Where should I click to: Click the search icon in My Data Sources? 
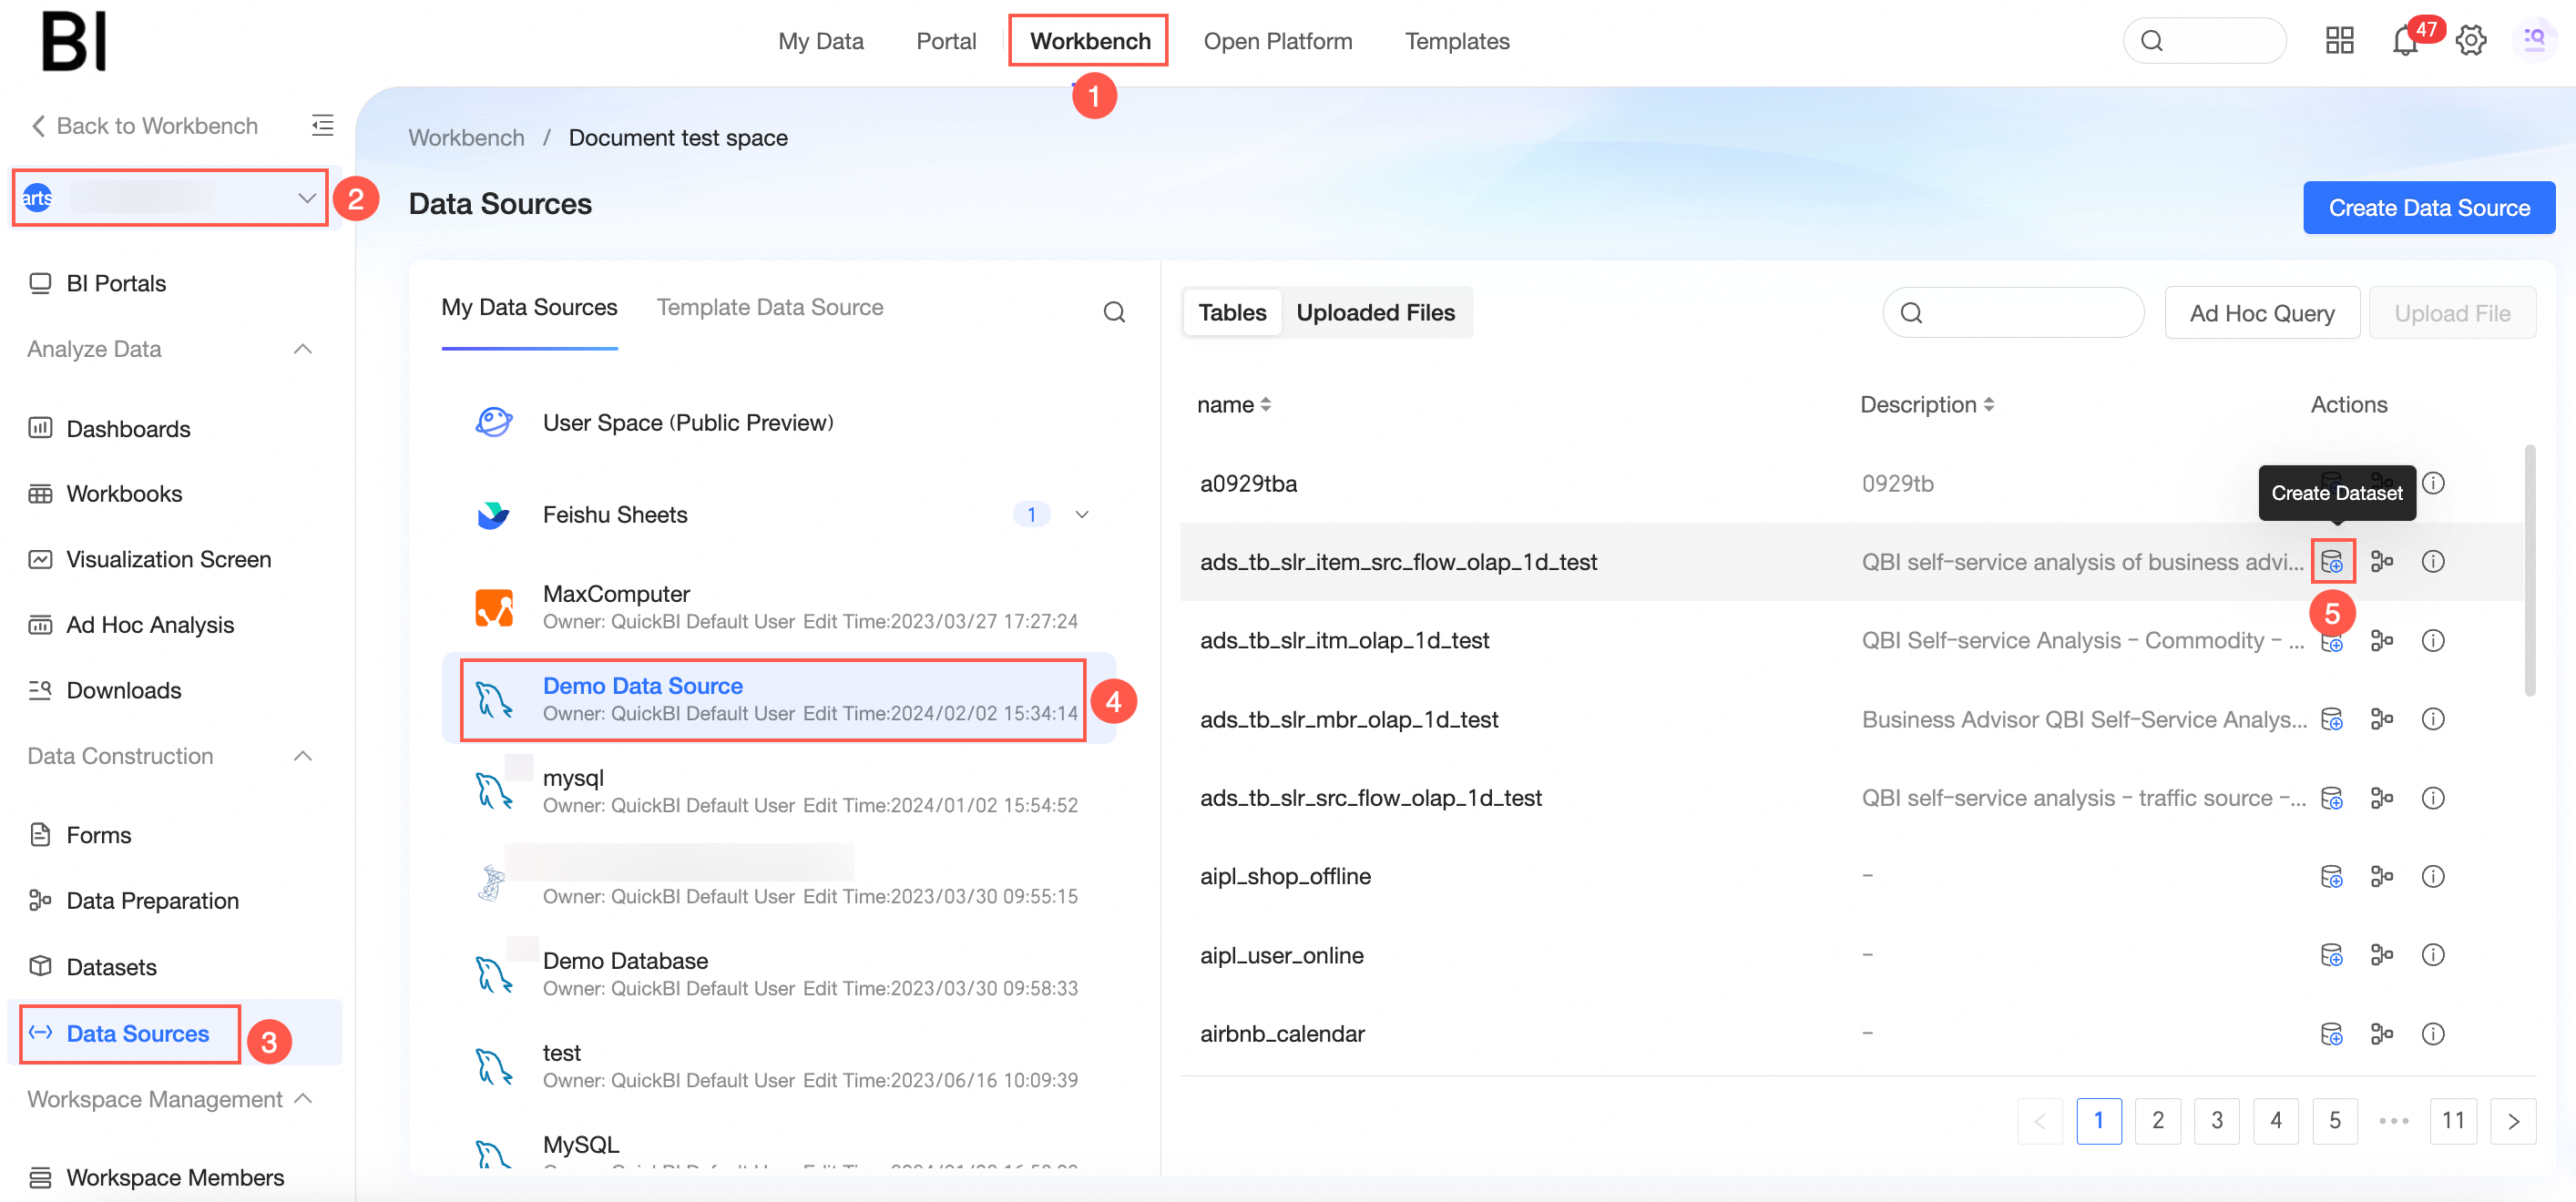coord(1114,312)
